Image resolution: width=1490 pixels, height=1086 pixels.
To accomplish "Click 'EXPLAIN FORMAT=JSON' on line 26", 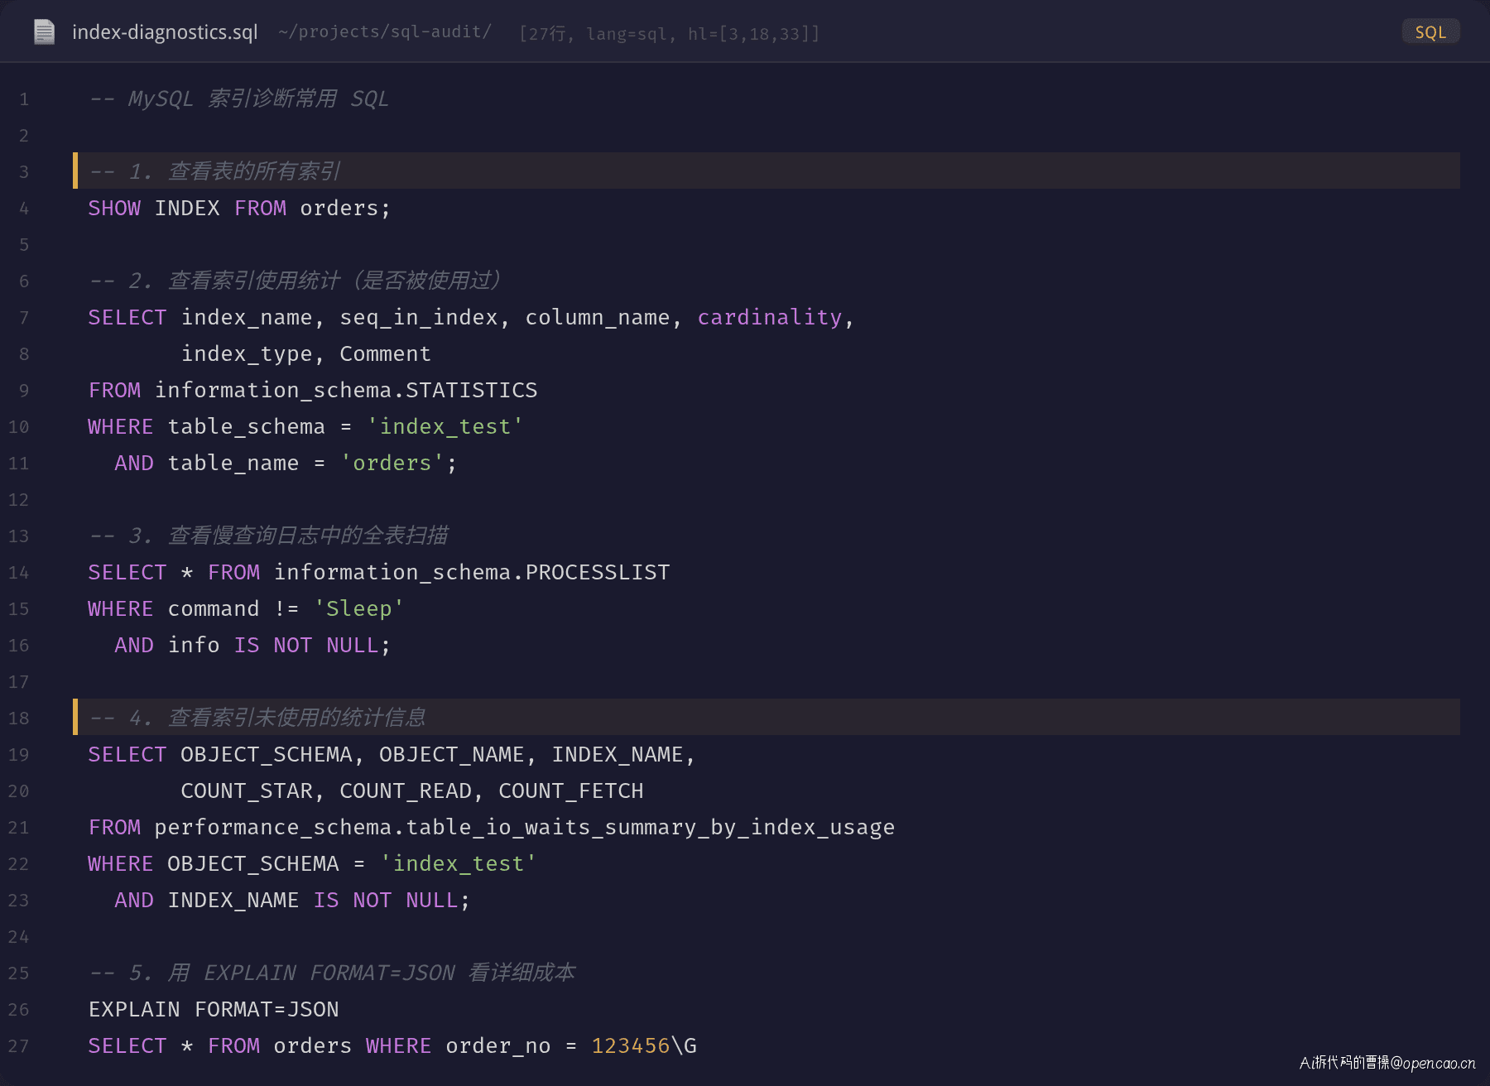I will point(214,1009).
